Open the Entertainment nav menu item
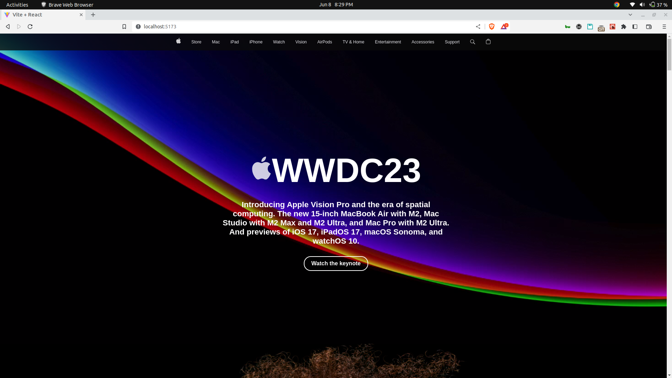The width and height of the screenshot is (672, 378). [388, 42]
